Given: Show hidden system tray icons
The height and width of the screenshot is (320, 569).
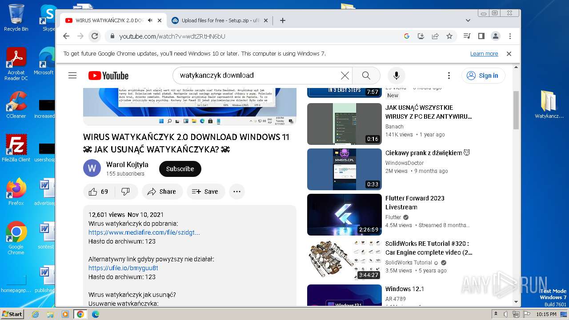Looking at the screenshot, I should (x=496, y=314).
